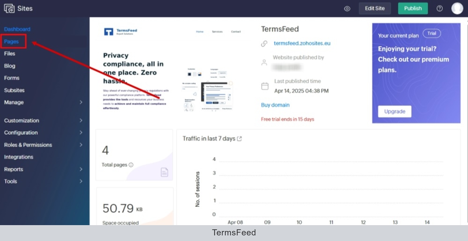
Task: Expand the Roles & Permissions chevron
Action: click(81, 145)
